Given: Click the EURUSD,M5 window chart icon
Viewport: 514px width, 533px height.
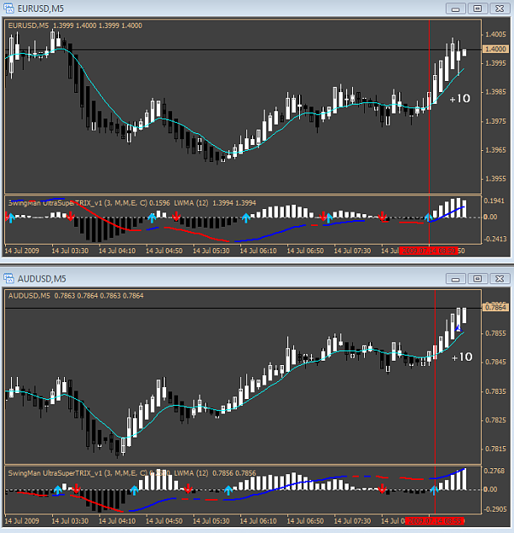Looking at the screenshot, I should pyautogui.click(x=9, y=9).
